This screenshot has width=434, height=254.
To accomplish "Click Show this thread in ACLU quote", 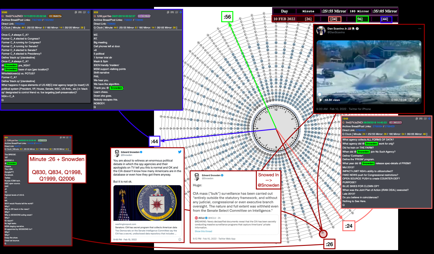I will point(203,231).
